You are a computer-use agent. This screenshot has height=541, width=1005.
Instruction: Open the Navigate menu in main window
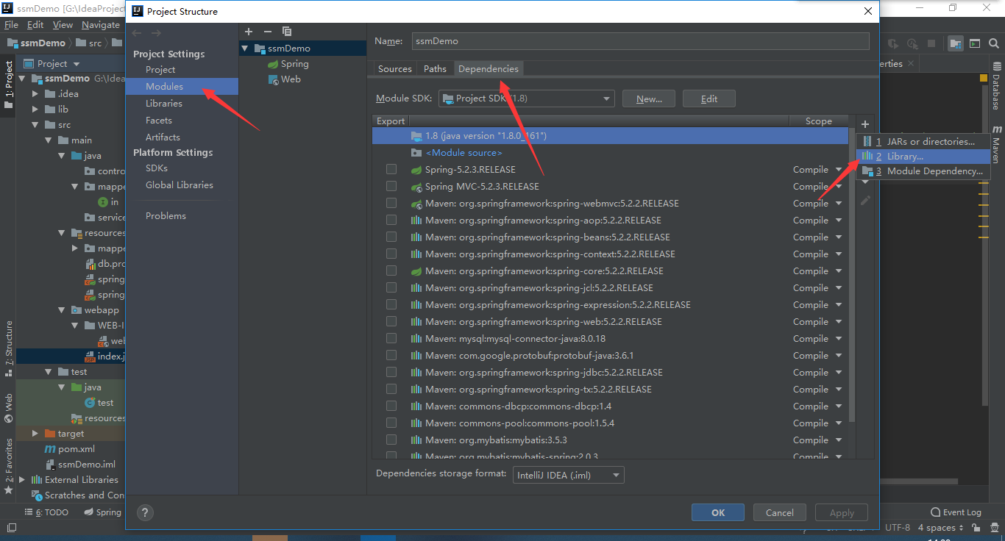101,25
